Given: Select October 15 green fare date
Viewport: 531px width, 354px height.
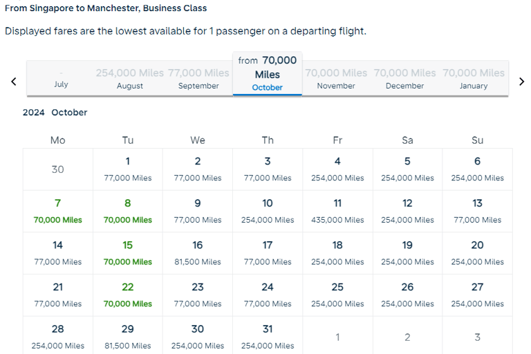Looking at the screenshot, I should (128, 253).
